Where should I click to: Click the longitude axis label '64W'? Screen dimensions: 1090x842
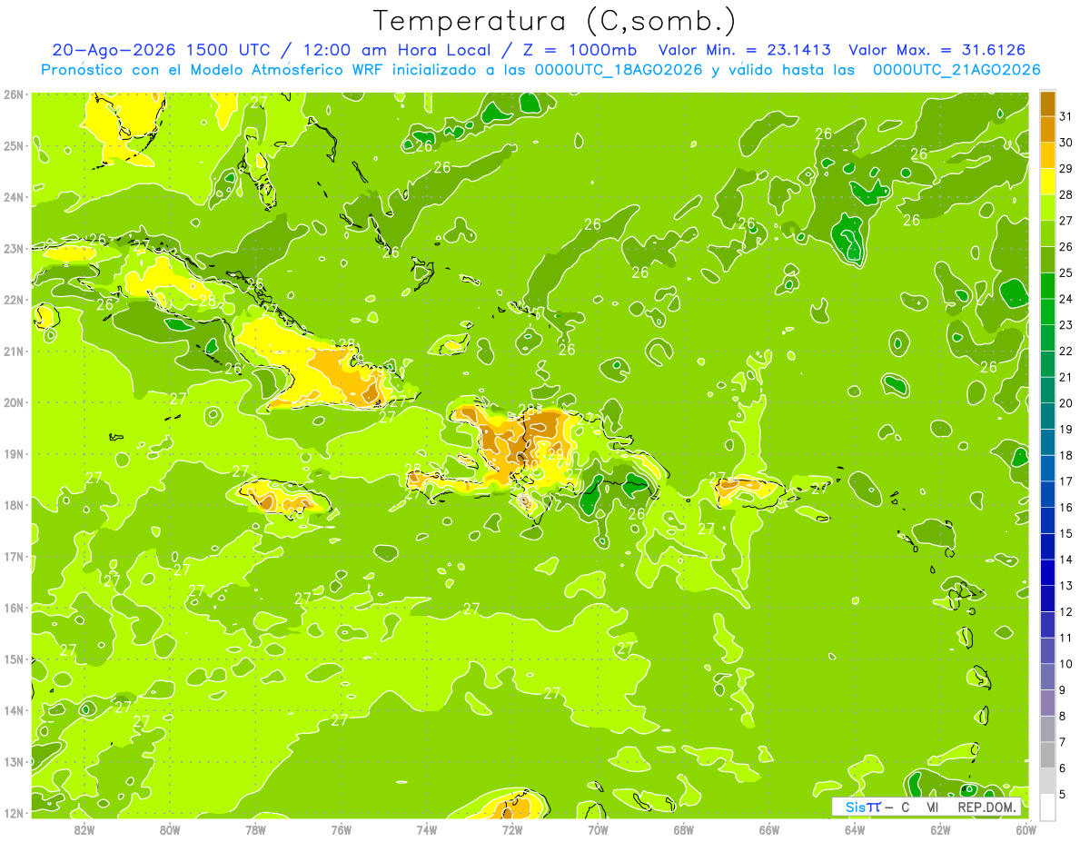(855, 829)
